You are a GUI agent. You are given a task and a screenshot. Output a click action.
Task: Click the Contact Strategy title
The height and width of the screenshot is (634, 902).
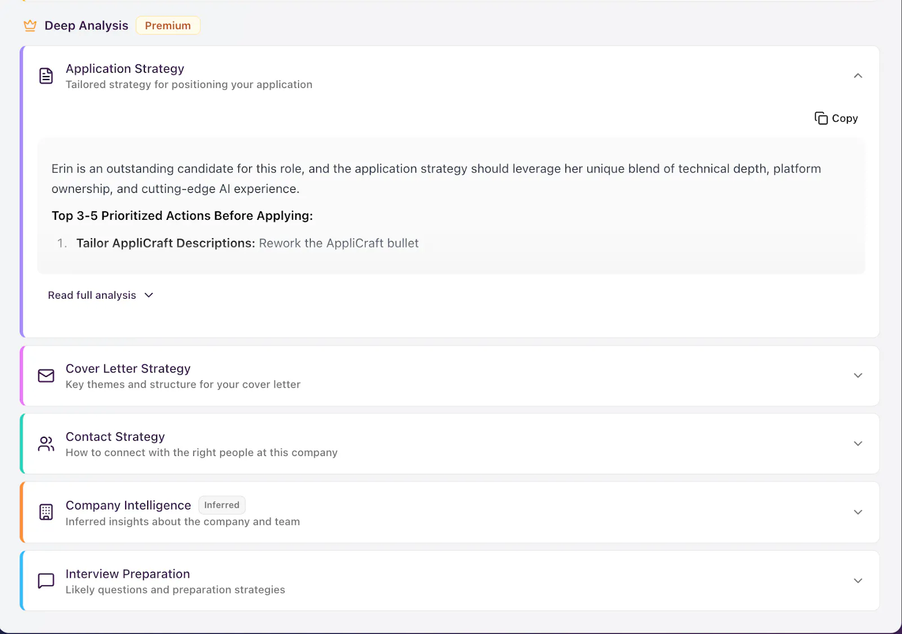click(x=115, y=437)
